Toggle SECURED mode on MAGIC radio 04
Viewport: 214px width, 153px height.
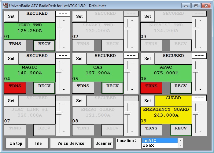coord(37,59)
